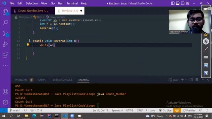This screenshot has height=119, width=212.
Task: Change encoding via UTF-8 status item
Action: tap(130, 110)
